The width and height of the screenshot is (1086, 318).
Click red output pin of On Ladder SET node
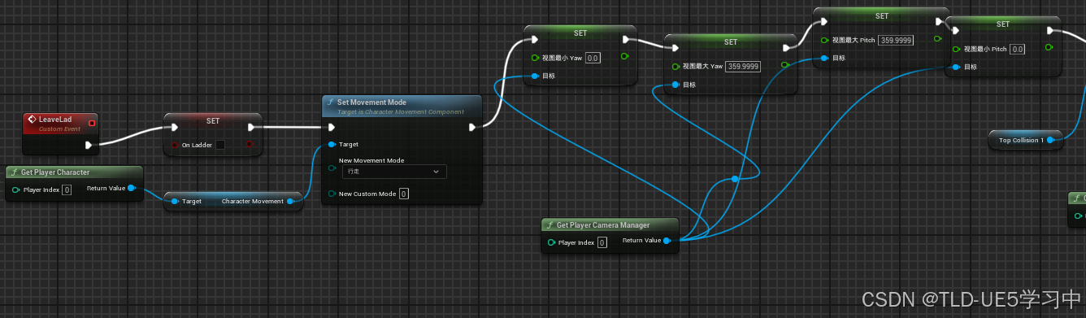click(x=250, y=145)
